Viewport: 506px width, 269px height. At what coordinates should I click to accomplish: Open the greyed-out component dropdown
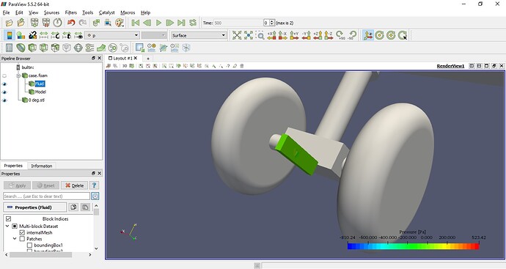(x=154, y=35)
